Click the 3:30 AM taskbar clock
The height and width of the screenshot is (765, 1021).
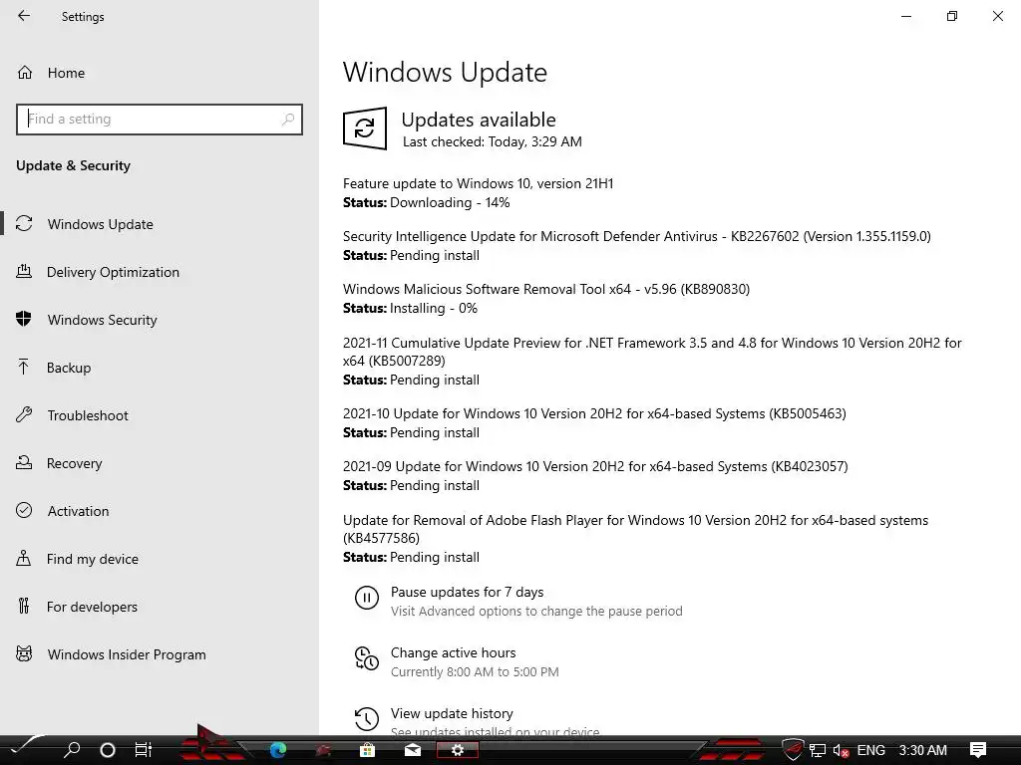(922, 750)
